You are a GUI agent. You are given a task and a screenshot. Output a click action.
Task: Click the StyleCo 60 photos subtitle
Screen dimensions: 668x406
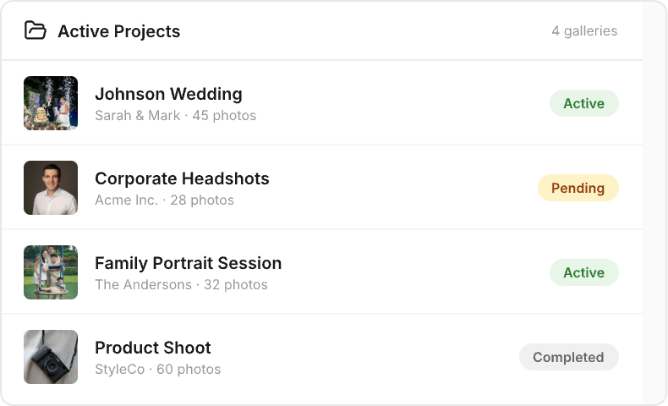coord(157,370)
